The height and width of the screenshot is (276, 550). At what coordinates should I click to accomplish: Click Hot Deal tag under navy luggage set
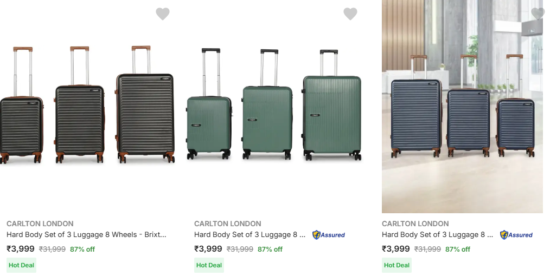pos(397,265)
